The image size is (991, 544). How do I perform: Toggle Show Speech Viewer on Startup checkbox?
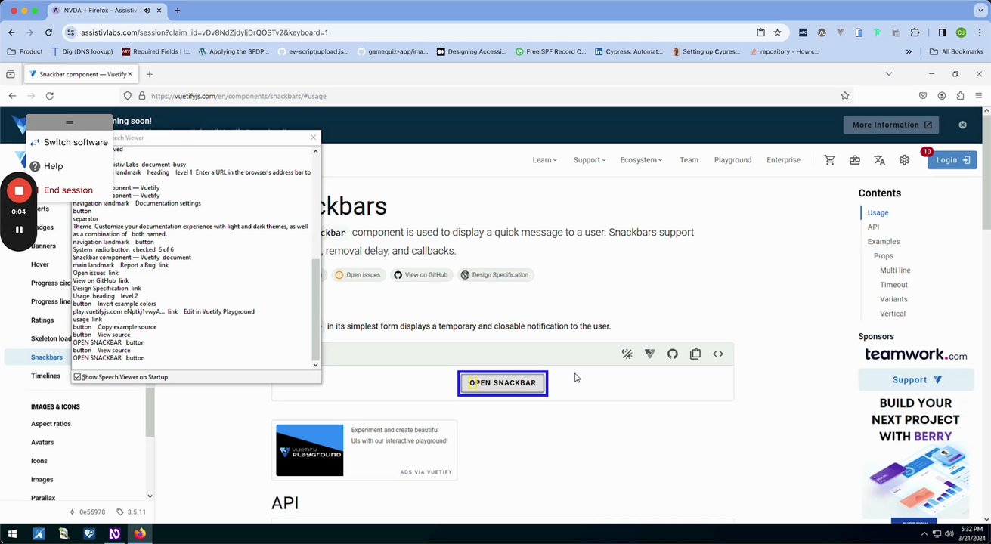pos(77,376)
